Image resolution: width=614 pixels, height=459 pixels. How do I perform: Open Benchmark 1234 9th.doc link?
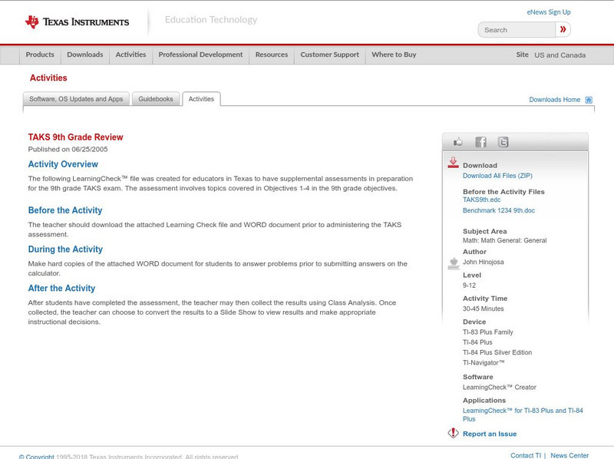[499, 210]
